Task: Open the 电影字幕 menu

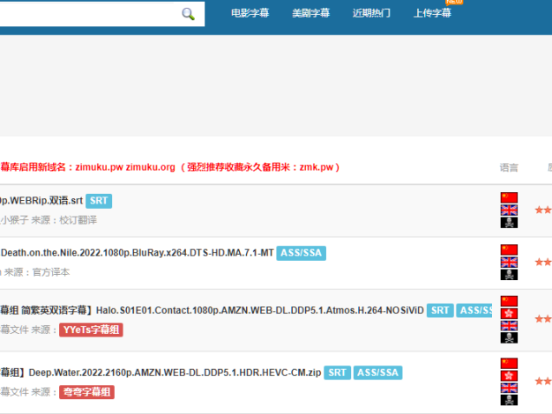Action: (250, 13)
